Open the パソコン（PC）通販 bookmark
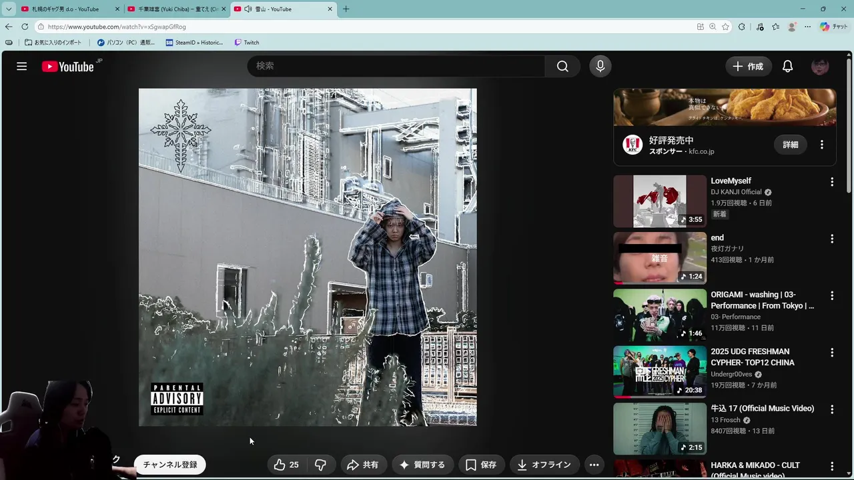Screen dimensions: 854x480 tap(126, 43)
